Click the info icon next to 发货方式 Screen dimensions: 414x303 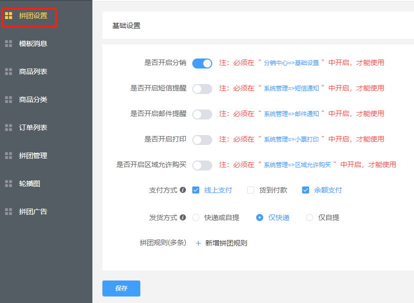point(183,217)
